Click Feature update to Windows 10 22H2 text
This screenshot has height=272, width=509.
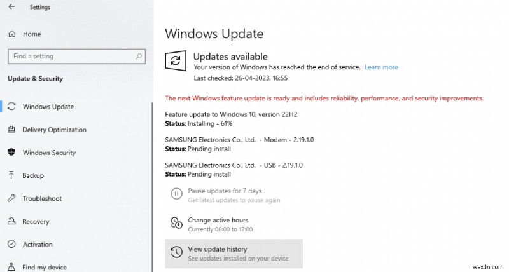click(x=231, y=114)
